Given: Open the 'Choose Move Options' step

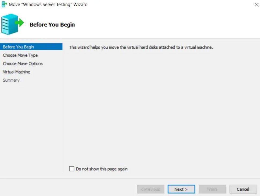Looking at the screenshot, I should pos(23,64).
